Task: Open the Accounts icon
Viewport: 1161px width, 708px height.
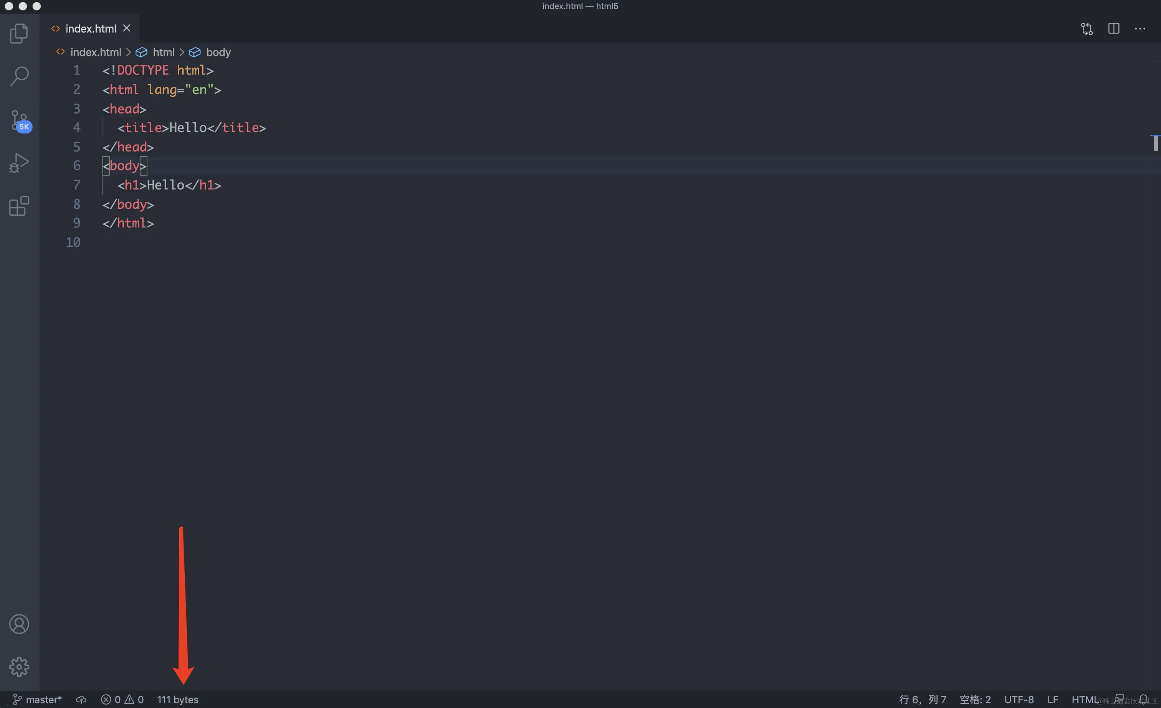Action: pyautogui.click(x=19, y=624)
